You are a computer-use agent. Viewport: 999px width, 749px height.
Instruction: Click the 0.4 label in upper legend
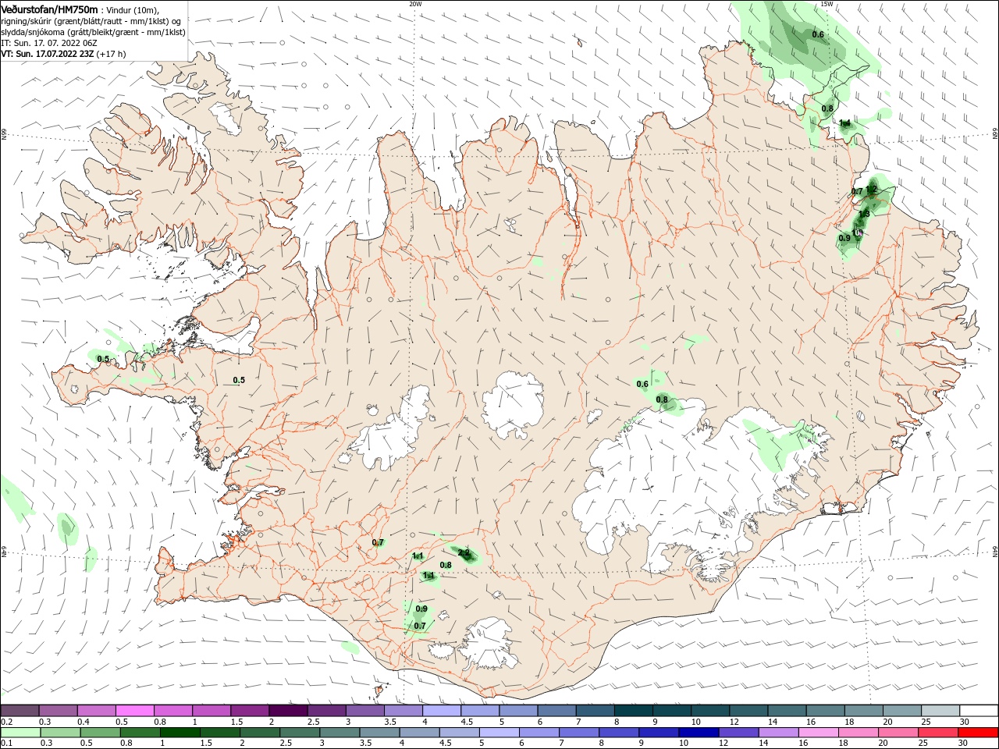tap(84, 722)
